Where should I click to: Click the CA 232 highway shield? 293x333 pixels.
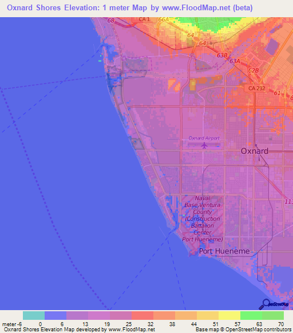[x=257, y=88]
